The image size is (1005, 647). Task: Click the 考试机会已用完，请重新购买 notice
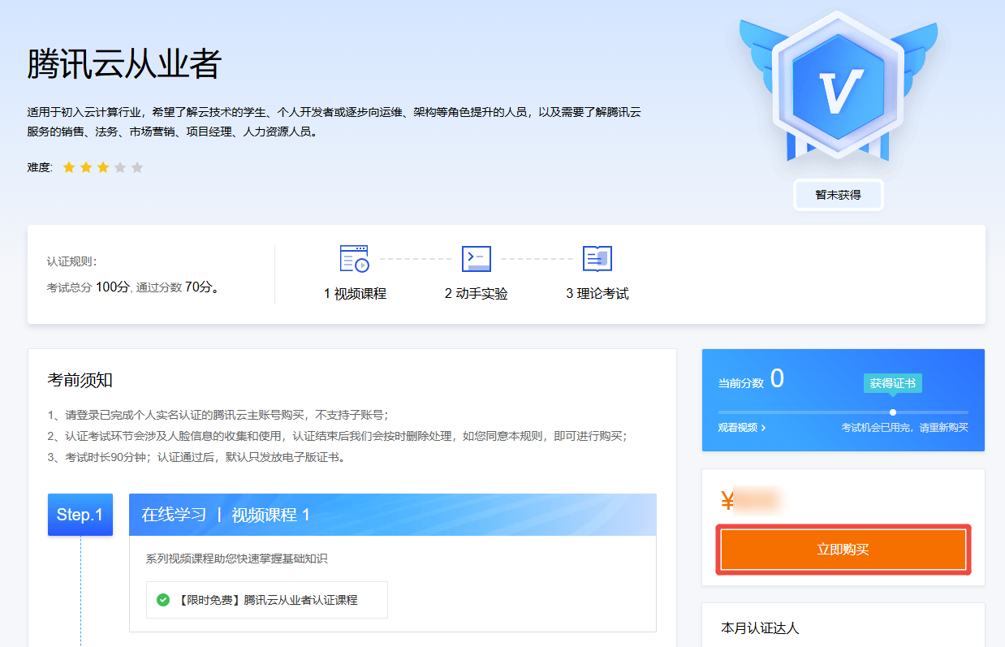coord(905,427)
